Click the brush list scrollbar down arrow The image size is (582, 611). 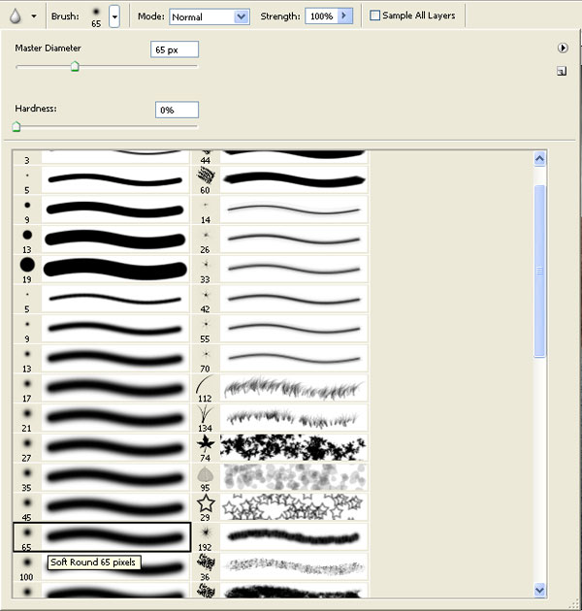coord(540,589)
